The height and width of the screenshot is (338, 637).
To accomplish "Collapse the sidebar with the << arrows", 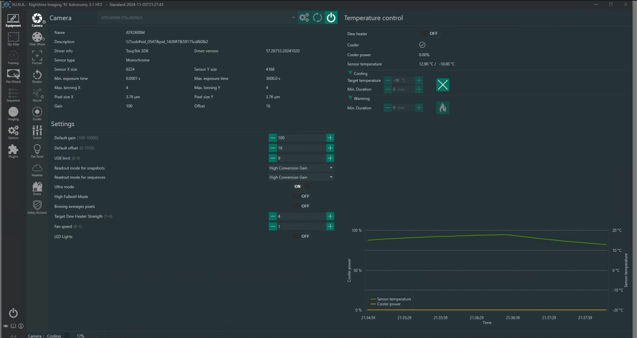I will tap(13, 336).
